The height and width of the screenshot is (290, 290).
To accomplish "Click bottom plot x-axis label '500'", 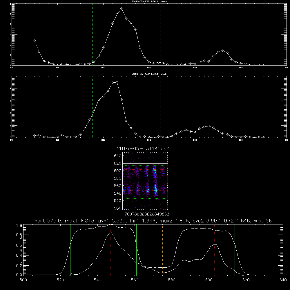I will (23, 280).
